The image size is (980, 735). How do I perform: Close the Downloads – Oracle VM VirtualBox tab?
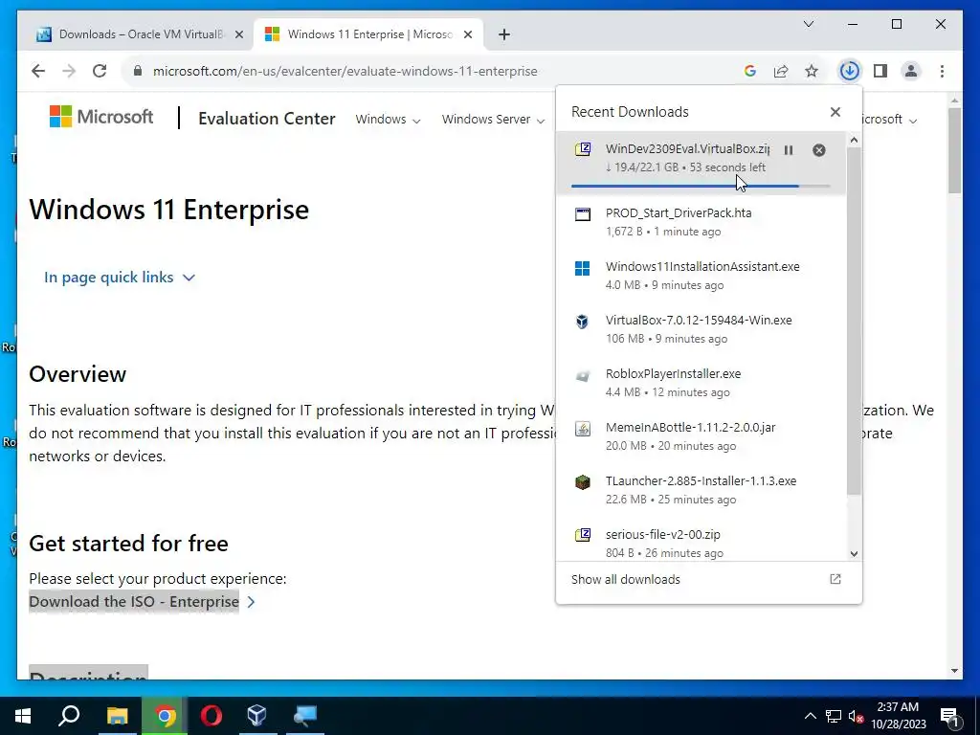click(238, 34)
